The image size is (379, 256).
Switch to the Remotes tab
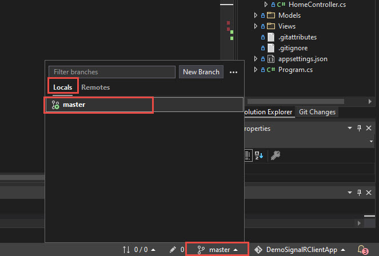tap(95, 87)
